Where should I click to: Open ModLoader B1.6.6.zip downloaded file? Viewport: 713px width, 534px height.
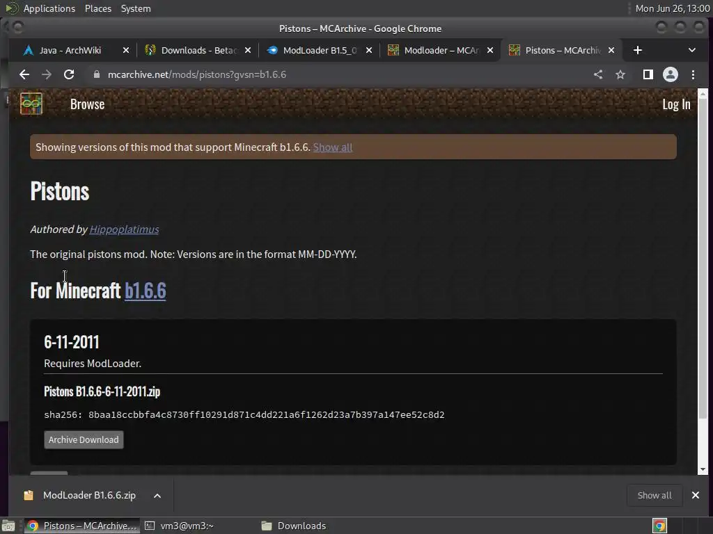click(89, 495)
